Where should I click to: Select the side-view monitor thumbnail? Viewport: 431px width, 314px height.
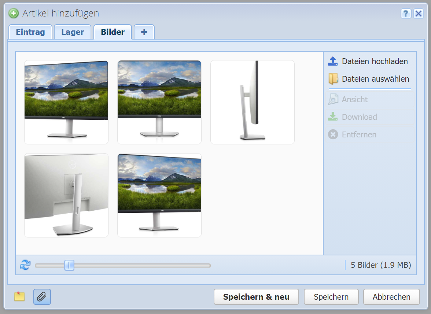click(x=253, y=102)
